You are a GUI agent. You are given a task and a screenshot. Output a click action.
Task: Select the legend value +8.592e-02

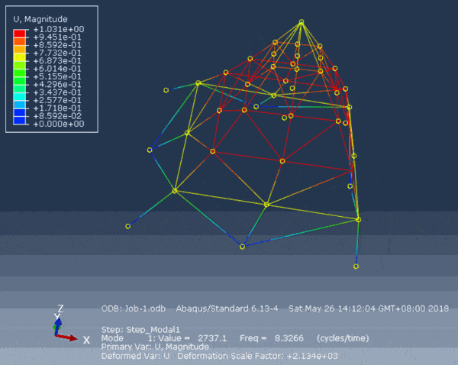57,116
